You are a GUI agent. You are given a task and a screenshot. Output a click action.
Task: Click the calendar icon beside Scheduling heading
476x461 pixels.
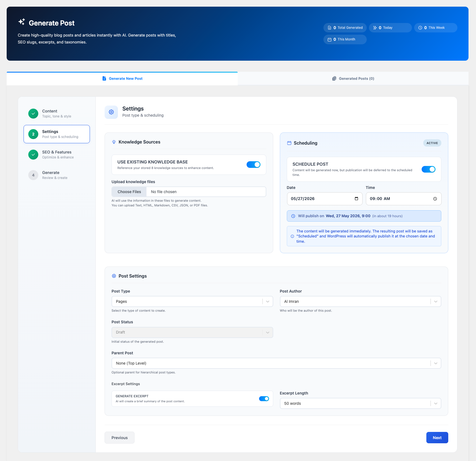coord(289,143)
